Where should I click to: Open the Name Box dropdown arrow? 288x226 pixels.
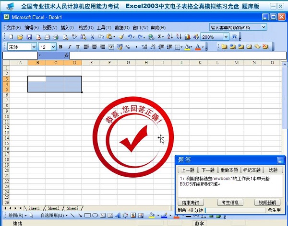pos(39,55)
